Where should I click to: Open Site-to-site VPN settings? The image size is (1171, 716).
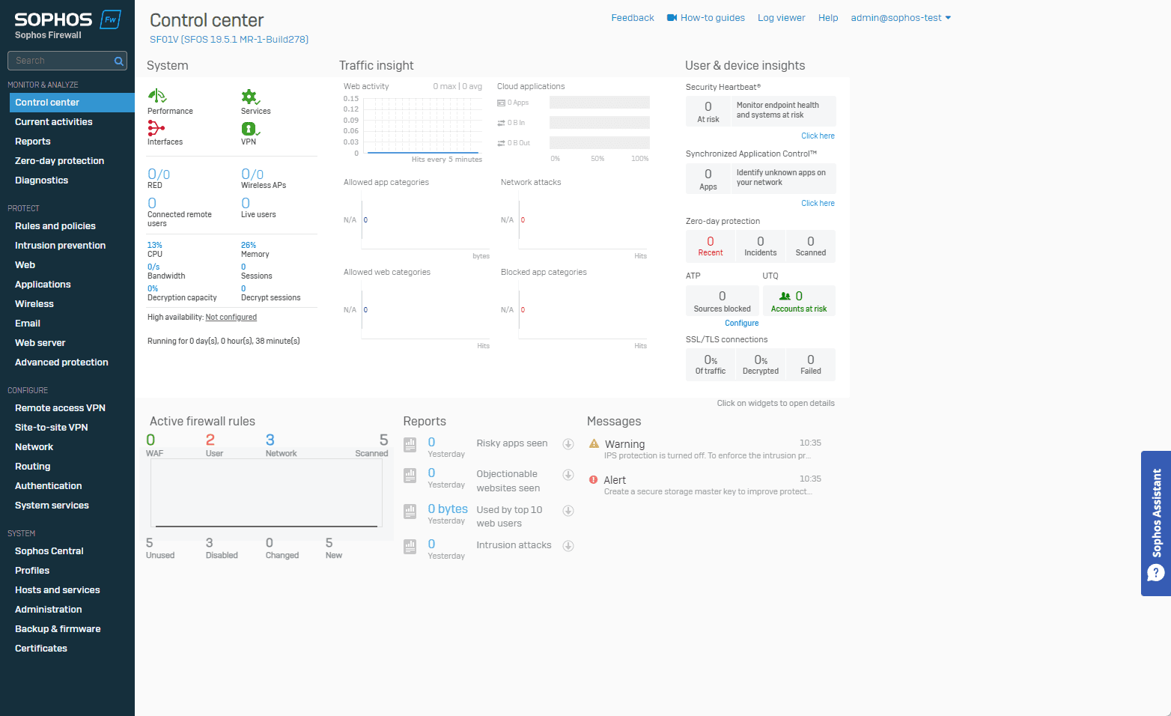pos(52,428)
